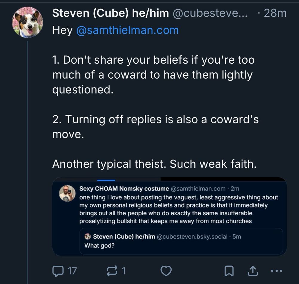Bookmark this post
299x284 pixels.
[x=229, y=271]
